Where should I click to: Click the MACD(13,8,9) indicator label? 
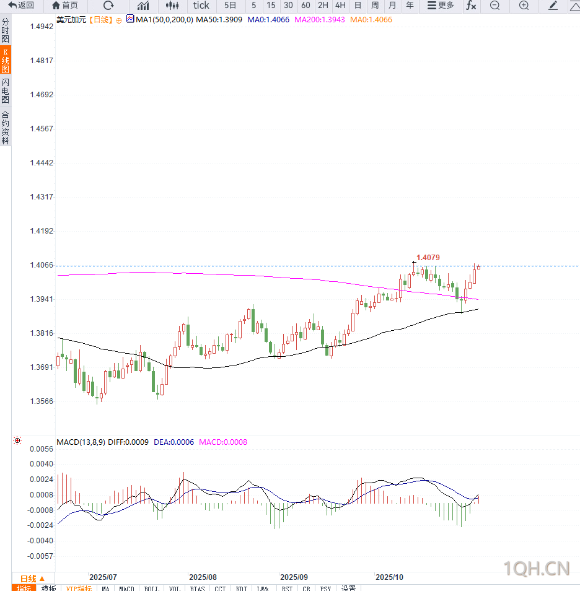coord(81,442)
